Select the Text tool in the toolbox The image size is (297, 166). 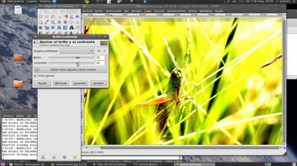[x=71, y=28]
